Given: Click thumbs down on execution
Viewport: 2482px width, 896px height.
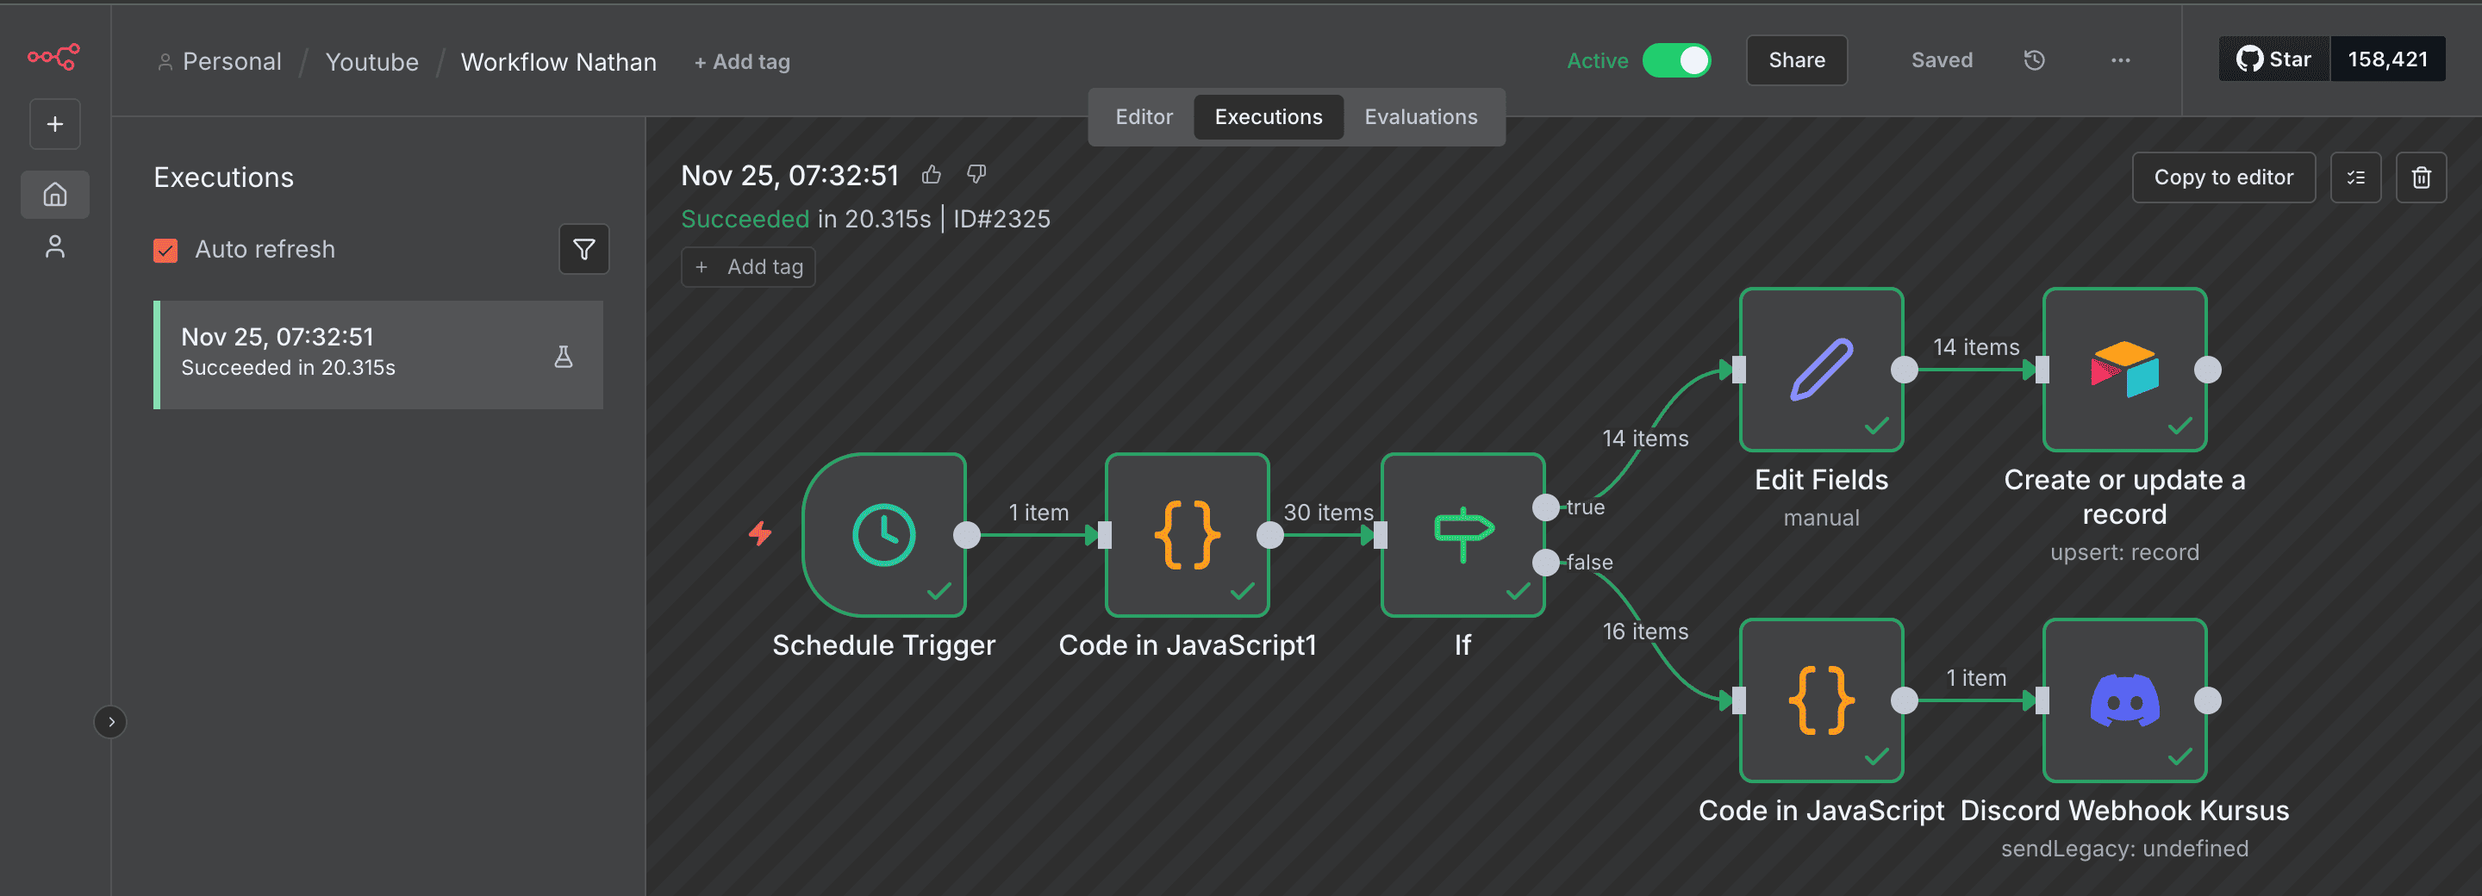Looking at the screenshot, I should pyautogui.click(x=977, y=174).
